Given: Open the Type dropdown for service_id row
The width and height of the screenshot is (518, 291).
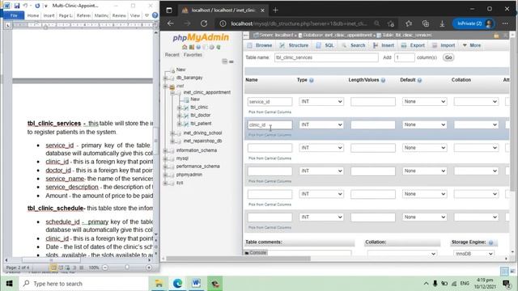Looking at the screenshot, I should (321, 101).
